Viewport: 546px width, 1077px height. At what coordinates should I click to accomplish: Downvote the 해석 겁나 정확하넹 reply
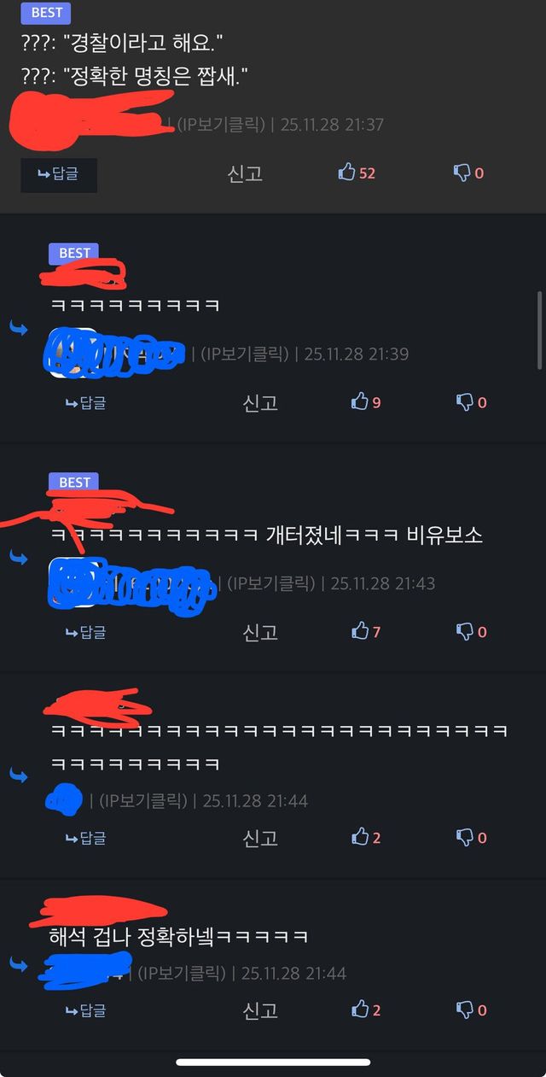tap(472, 1010)
